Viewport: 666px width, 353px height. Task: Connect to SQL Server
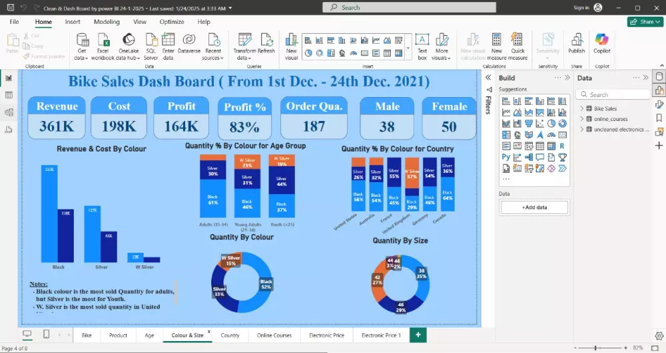(151, 47)
